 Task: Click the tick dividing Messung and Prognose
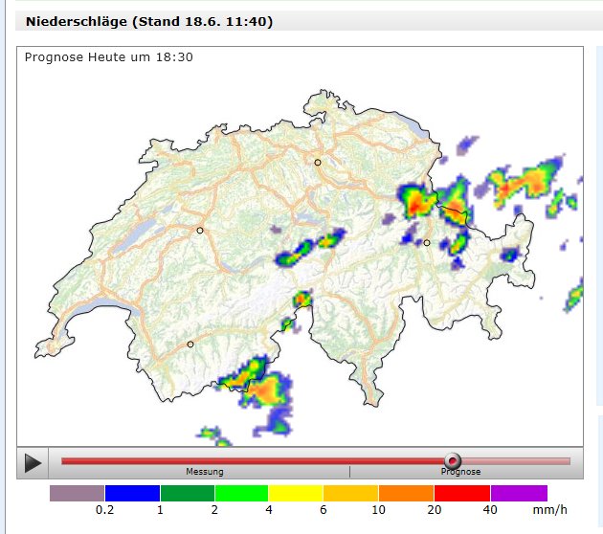coord(349,472)
